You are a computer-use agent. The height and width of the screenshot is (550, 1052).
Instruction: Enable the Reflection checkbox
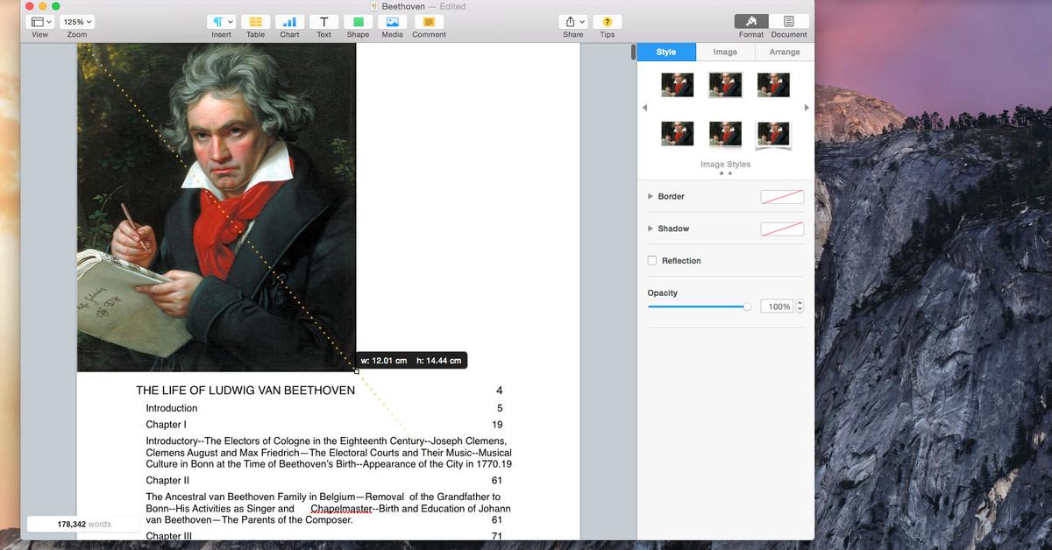point(652,261)
